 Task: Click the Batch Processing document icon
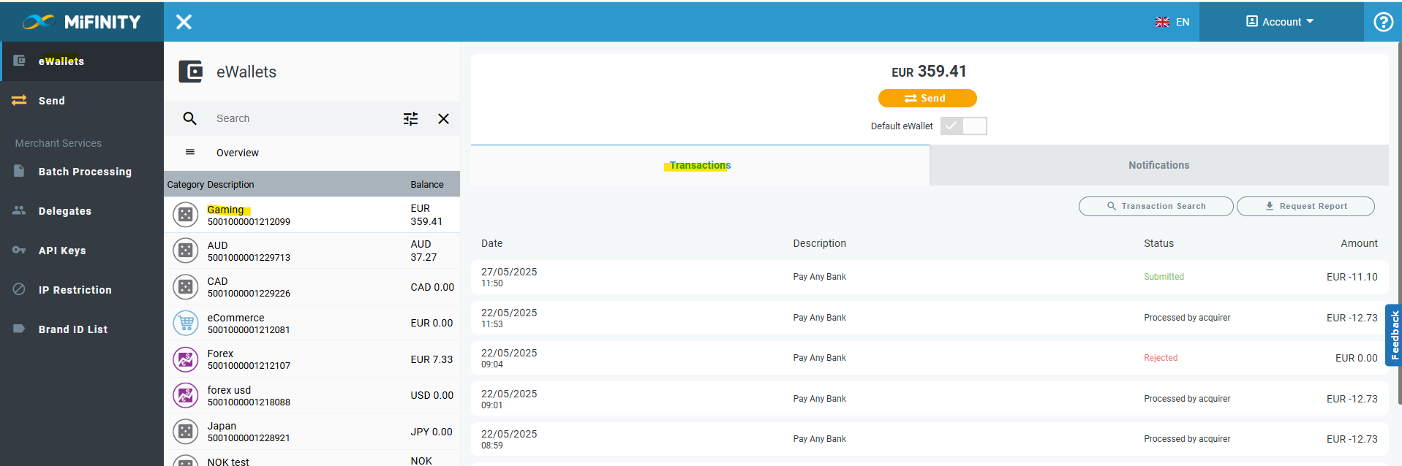click(x=19, y=171)
